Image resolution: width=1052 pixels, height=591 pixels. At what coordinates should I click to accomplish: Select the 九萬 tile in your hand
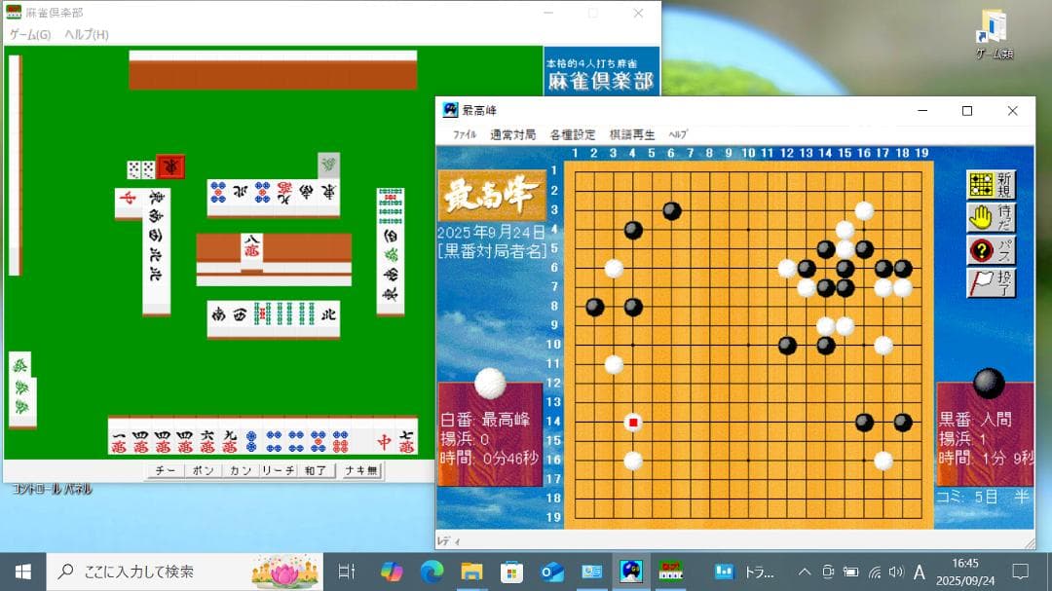[230, 436]
